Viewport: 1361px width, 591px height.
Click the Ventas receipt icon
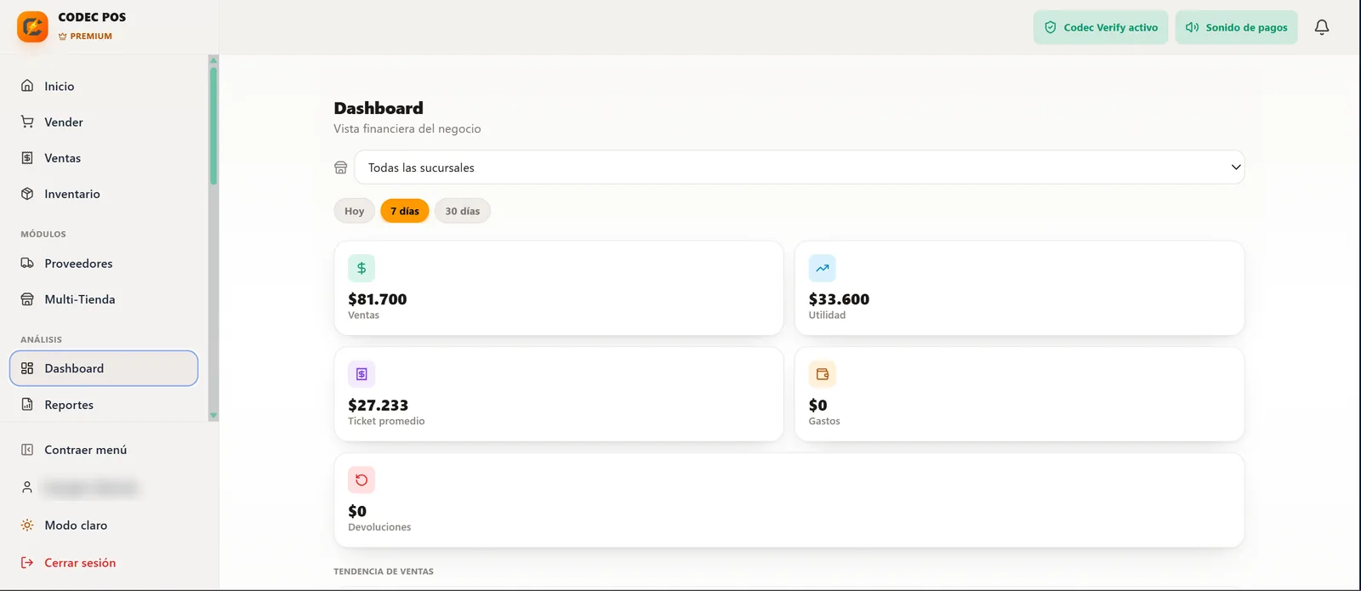(x=27, y=158)
